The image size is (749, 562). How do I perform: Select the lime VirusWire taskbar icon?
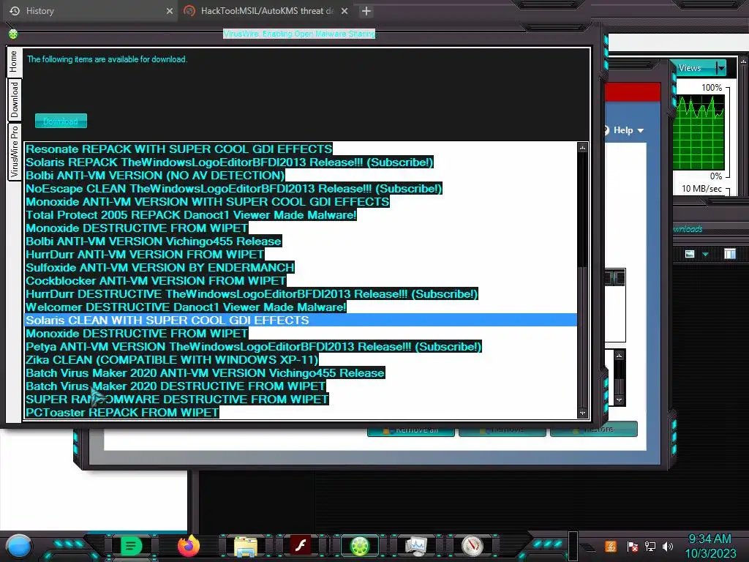pyautogui.click(x=360, y=546)
